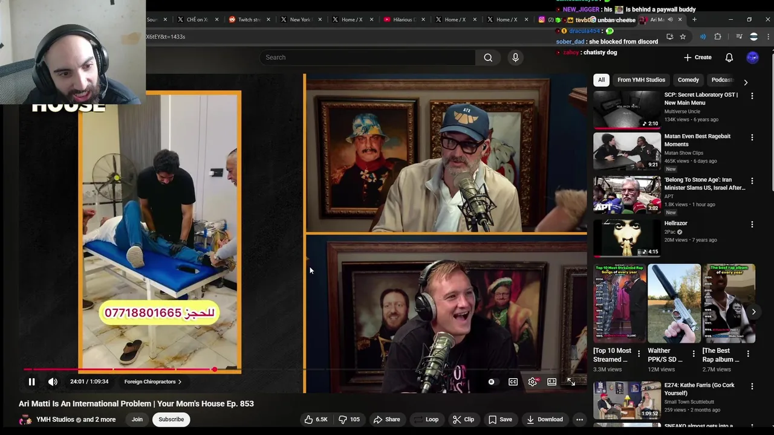Focus the YouTube Search field
This screenshot has width=774, height=435.
pos(366,57)
